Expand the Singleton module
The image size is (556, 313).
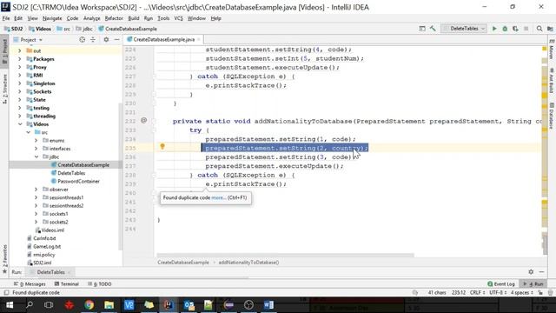[x=19, y=83]
